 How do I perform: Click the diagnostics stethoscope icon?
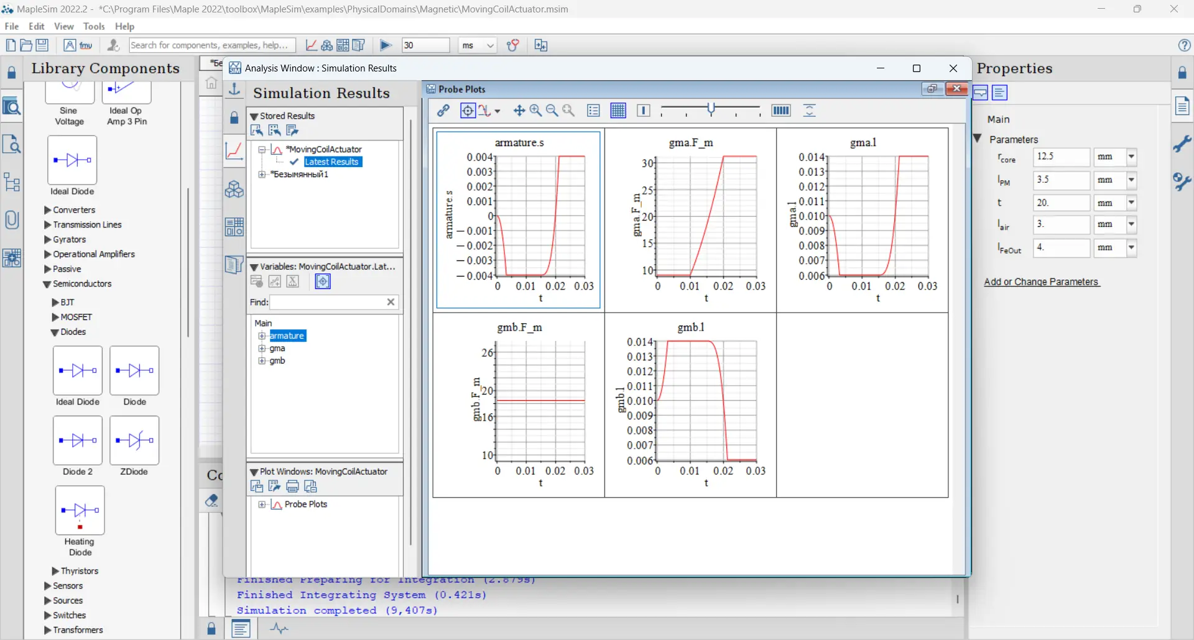click(x=512, y=45)
